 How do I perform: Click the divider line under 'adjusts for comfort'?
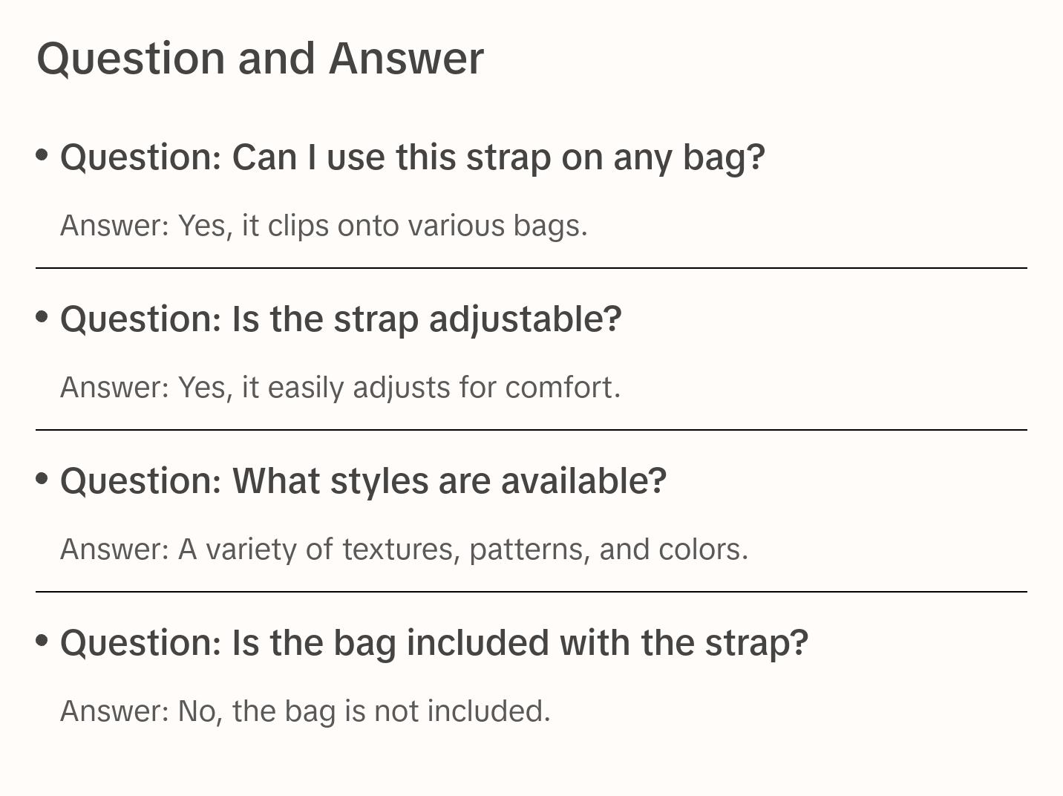pyautogui.click(x=531, y=430)
